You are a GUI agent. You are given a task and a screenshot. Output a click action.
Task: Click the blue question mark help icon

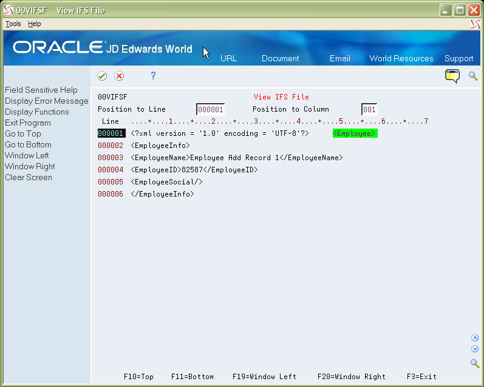(x=153, y=76)
